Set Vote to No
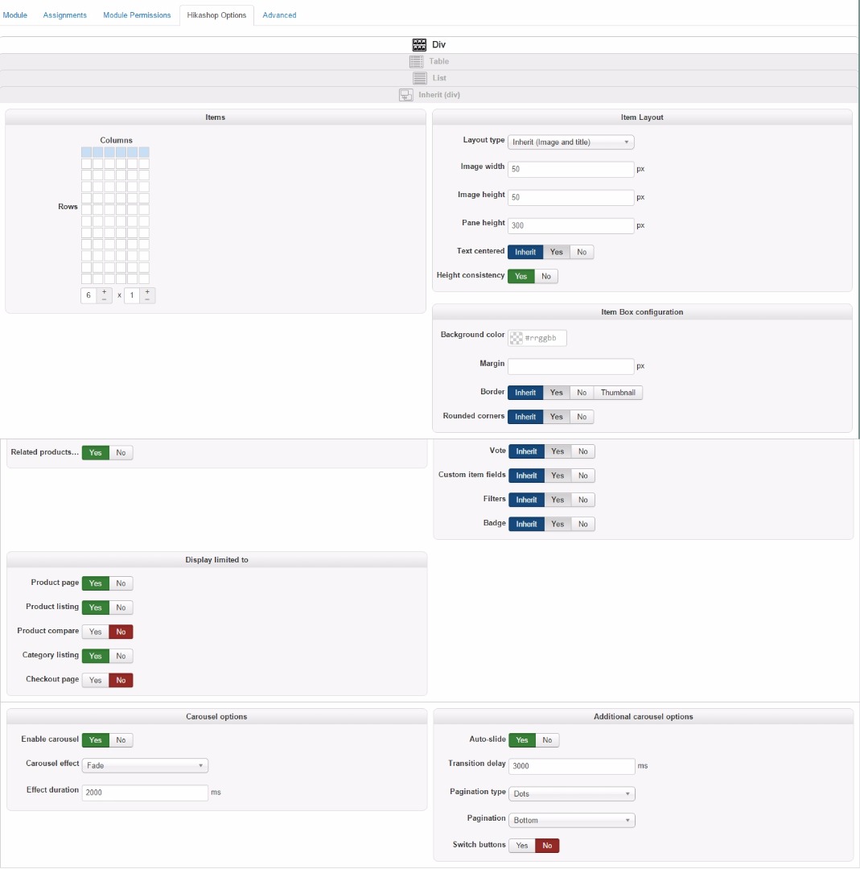Screen dimensions: 860x869 583,451
